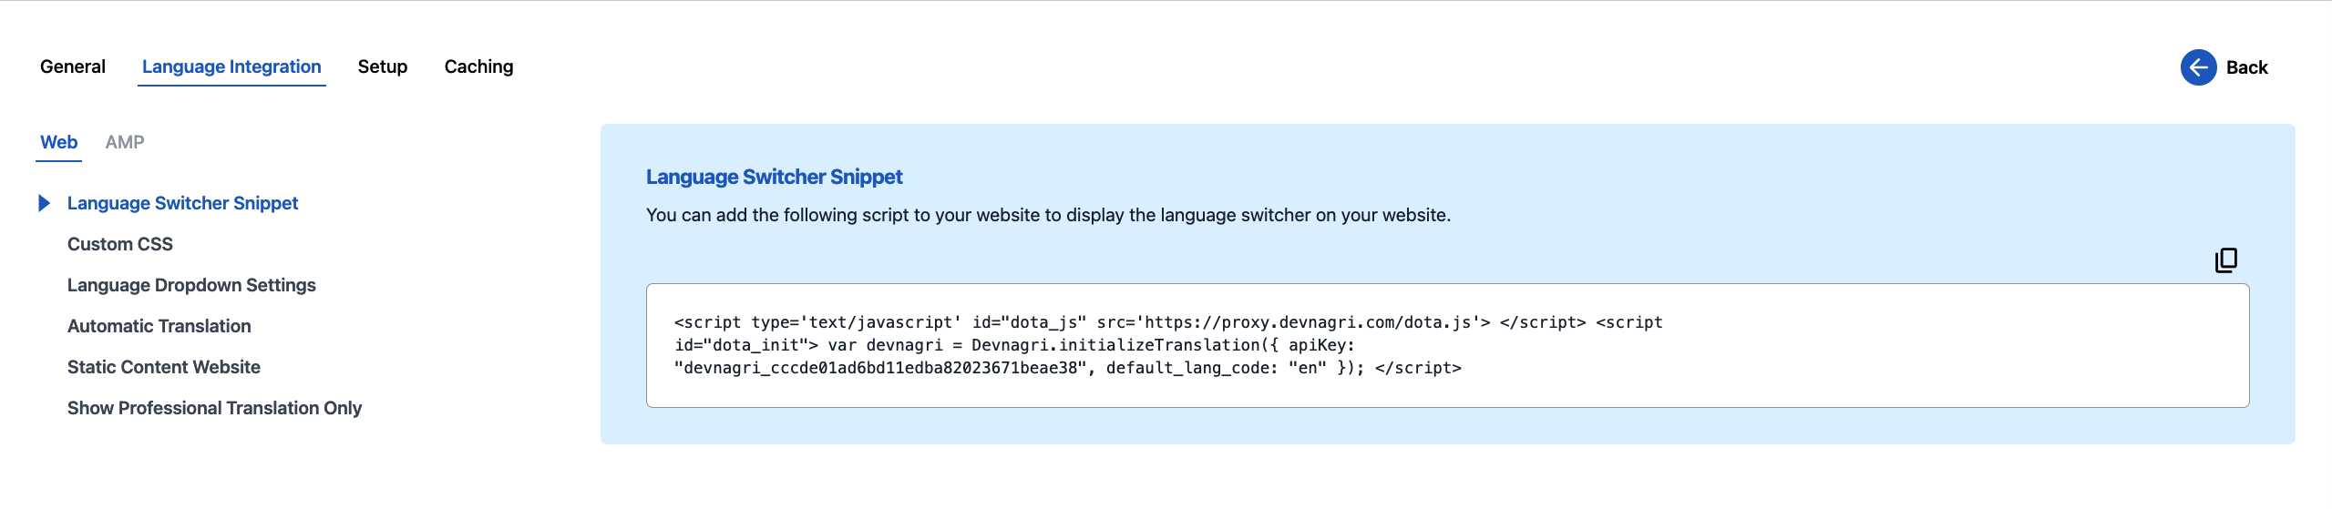Image resolution: width=2332 pixels, height=509 pixels.
Task: Open the Automatic Translation section
Action: tap(159, 326)
